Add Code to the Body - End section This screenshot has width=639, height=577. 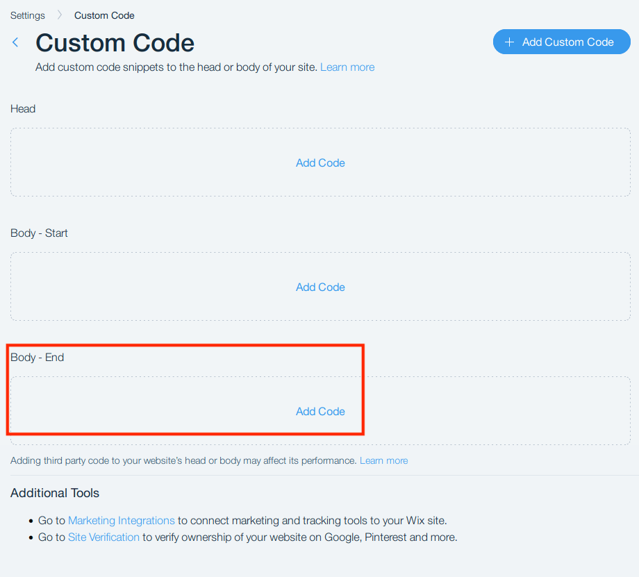[x=320, y=412]
